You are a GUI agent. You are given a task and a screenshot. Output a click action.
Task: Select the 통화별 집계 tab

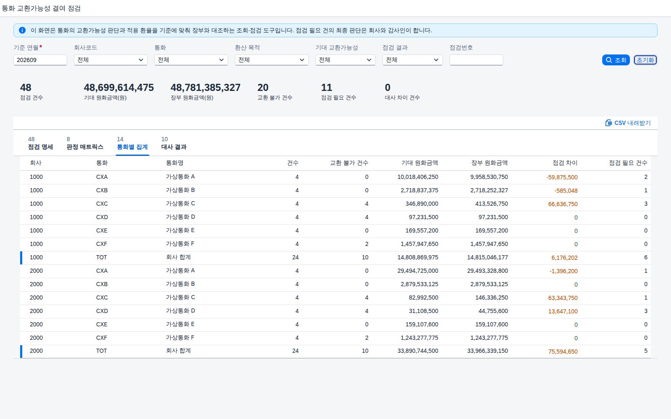(x=132, y=143)
